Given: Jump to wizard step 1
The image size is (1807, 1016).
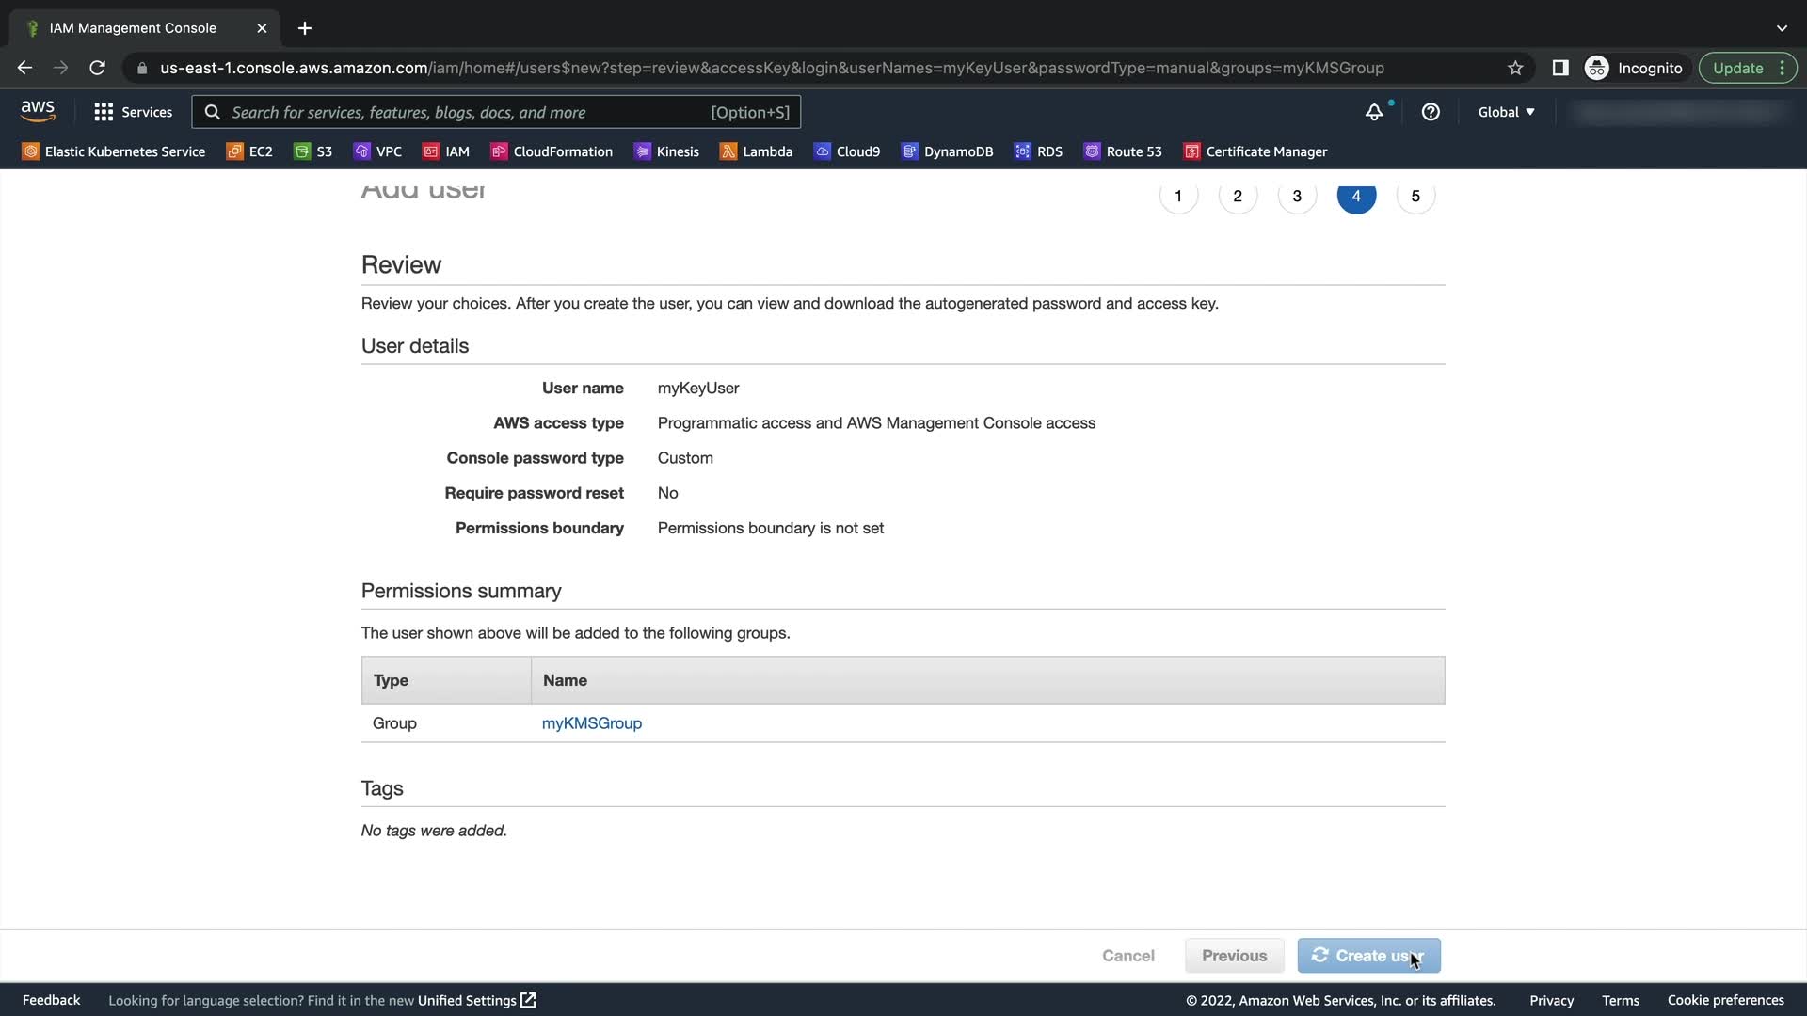Looking at the screenshot, I should 1178,196.
